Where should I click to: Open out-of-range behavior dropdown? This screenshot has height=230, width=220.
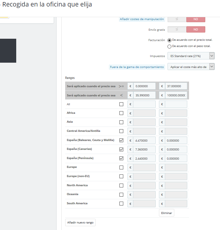pos(191,67)
